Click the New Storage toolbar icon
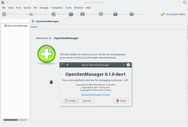 (31, 14)
